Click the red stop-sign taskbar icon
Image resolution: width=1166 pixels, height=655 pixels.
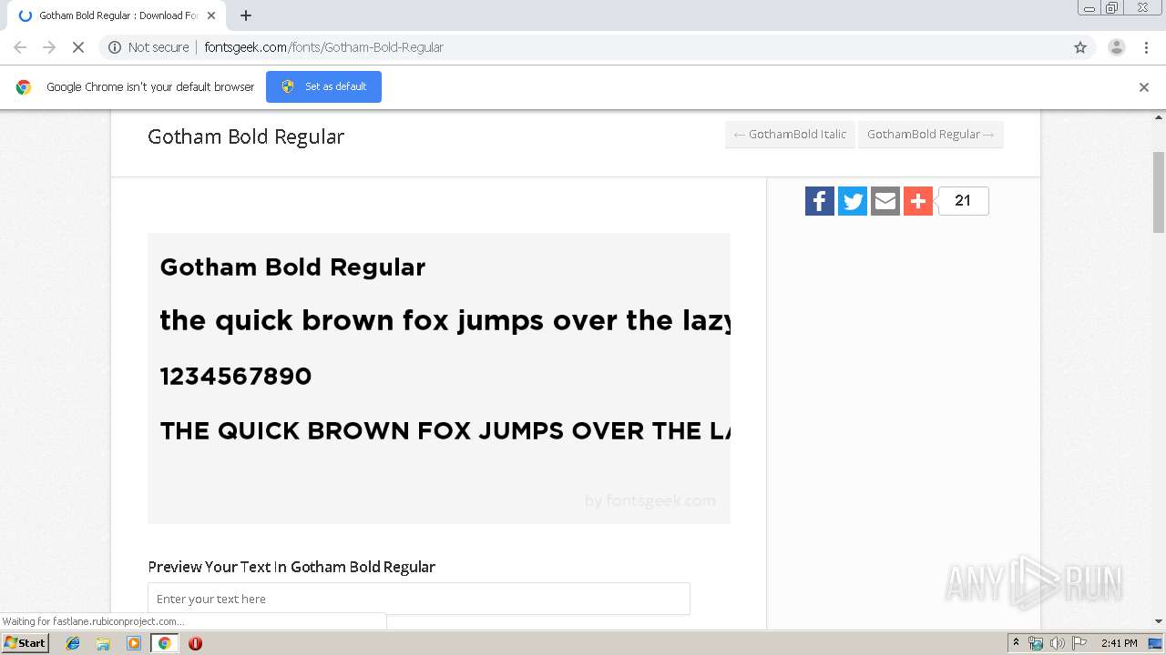(x=195, y=643)
